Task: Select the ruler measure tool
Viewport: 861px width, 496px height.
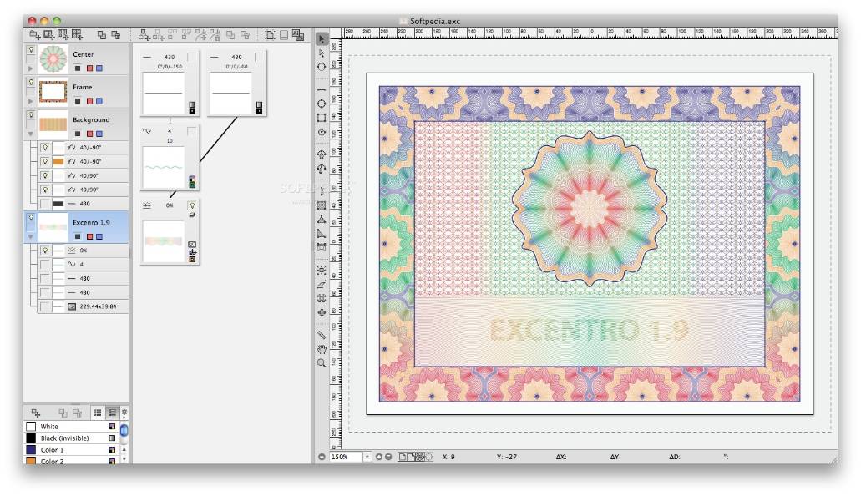Action: 322,336
